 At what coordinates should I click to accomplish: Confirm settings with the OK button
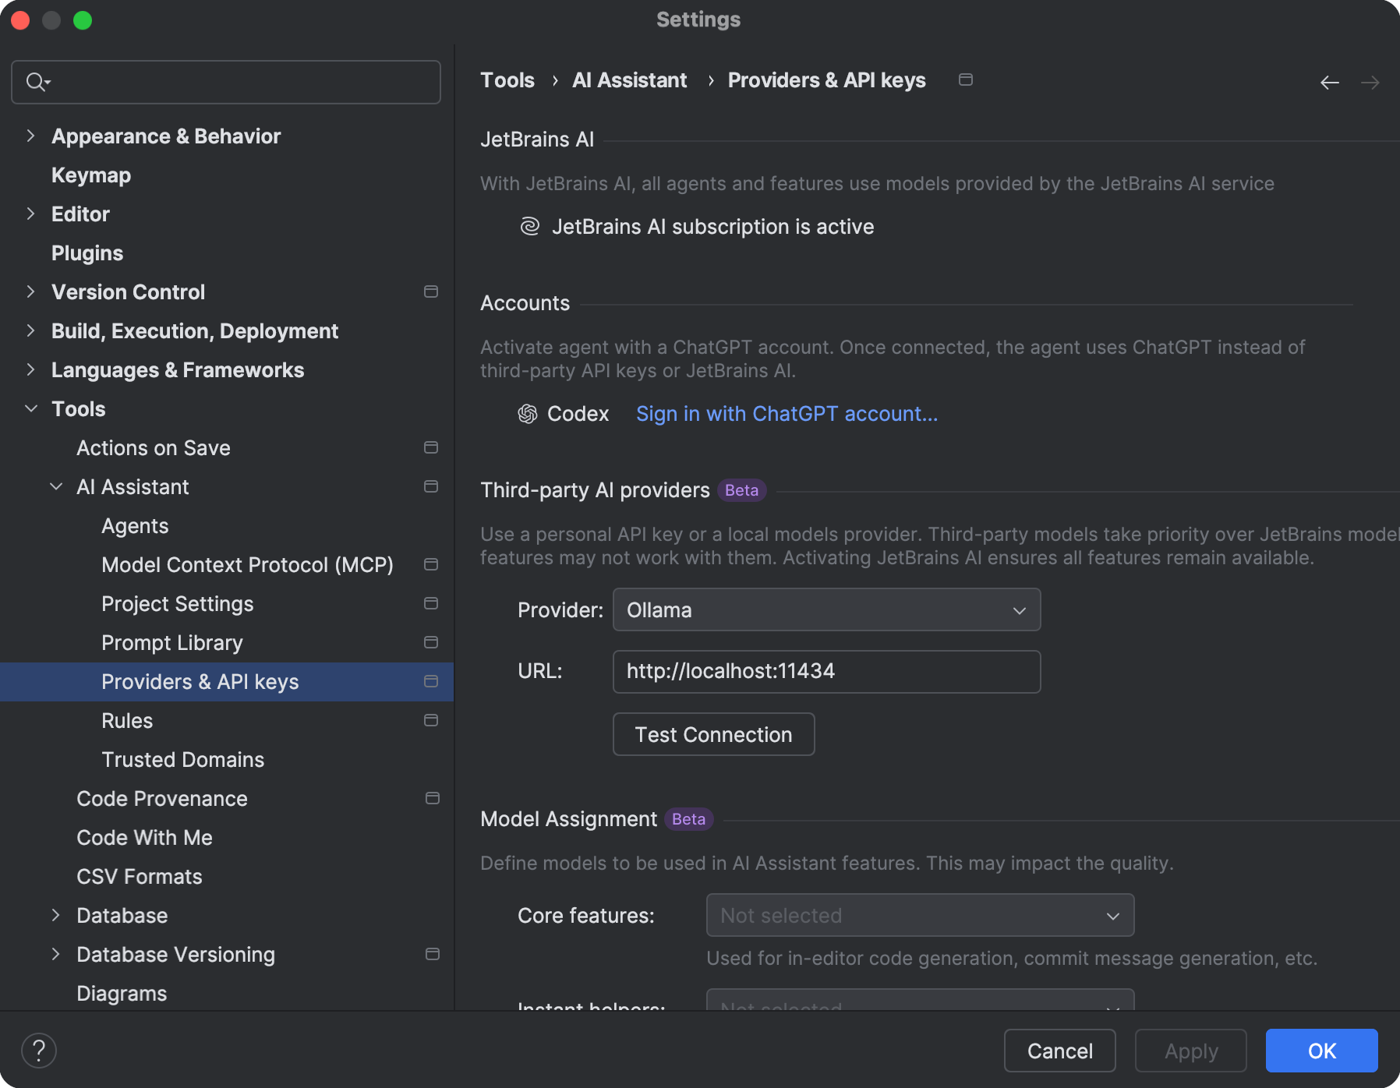(x=1321, y=1051)
